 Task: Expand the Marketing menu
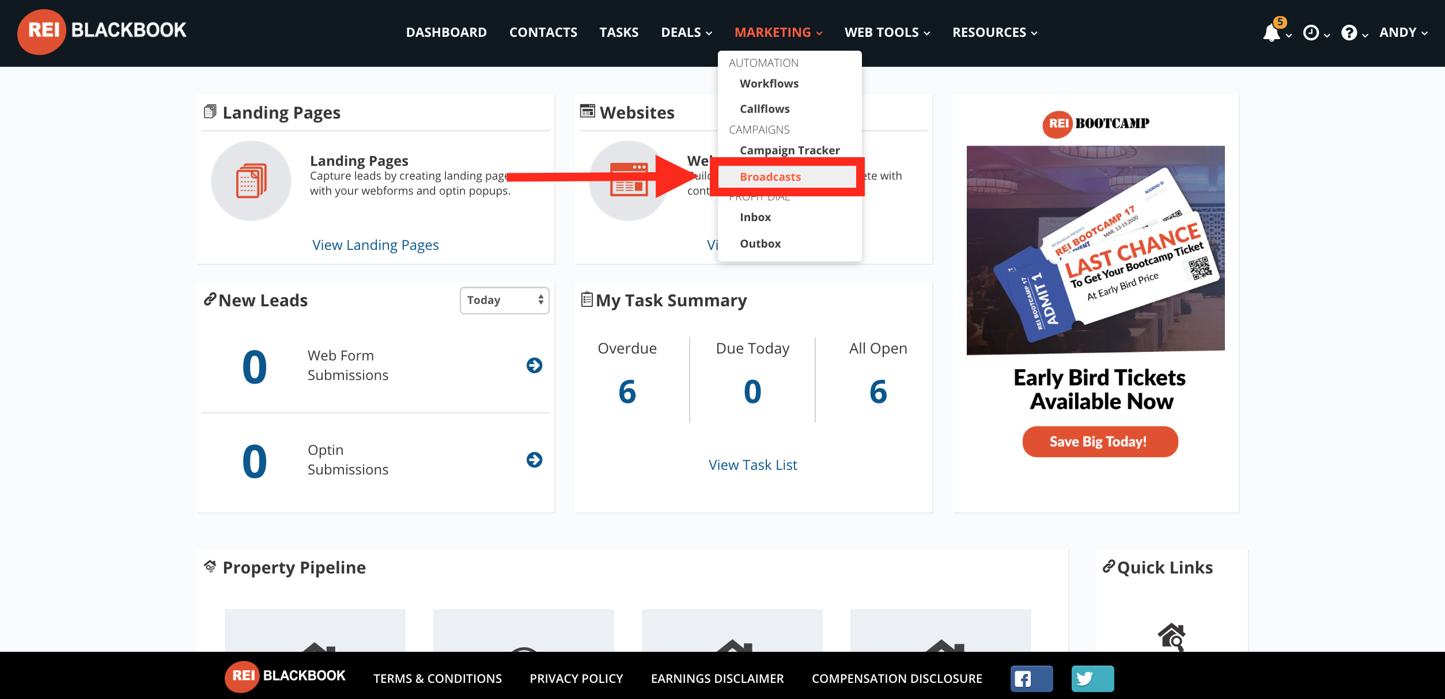pos(778,33)
